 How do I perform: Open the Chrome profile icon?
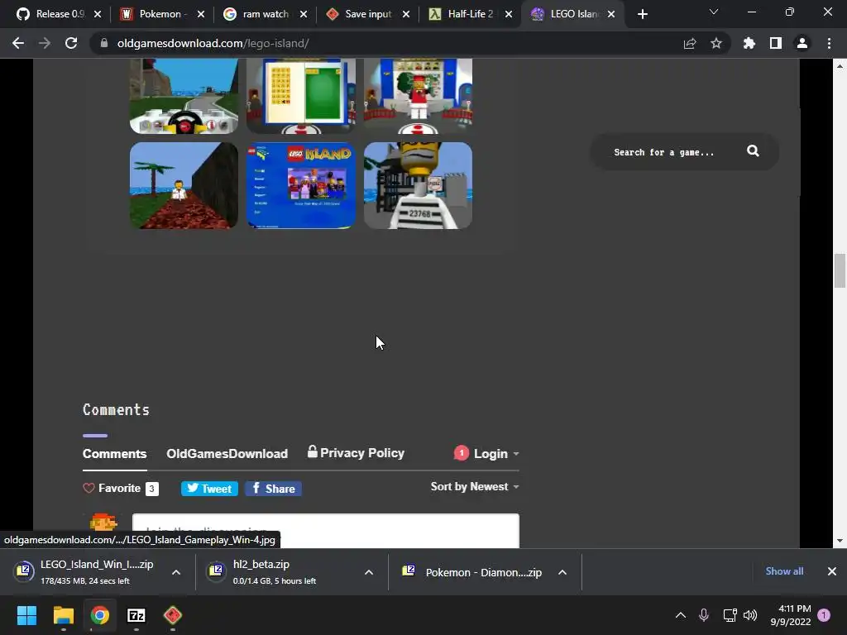pyautogui.click(x=802, y=43)
